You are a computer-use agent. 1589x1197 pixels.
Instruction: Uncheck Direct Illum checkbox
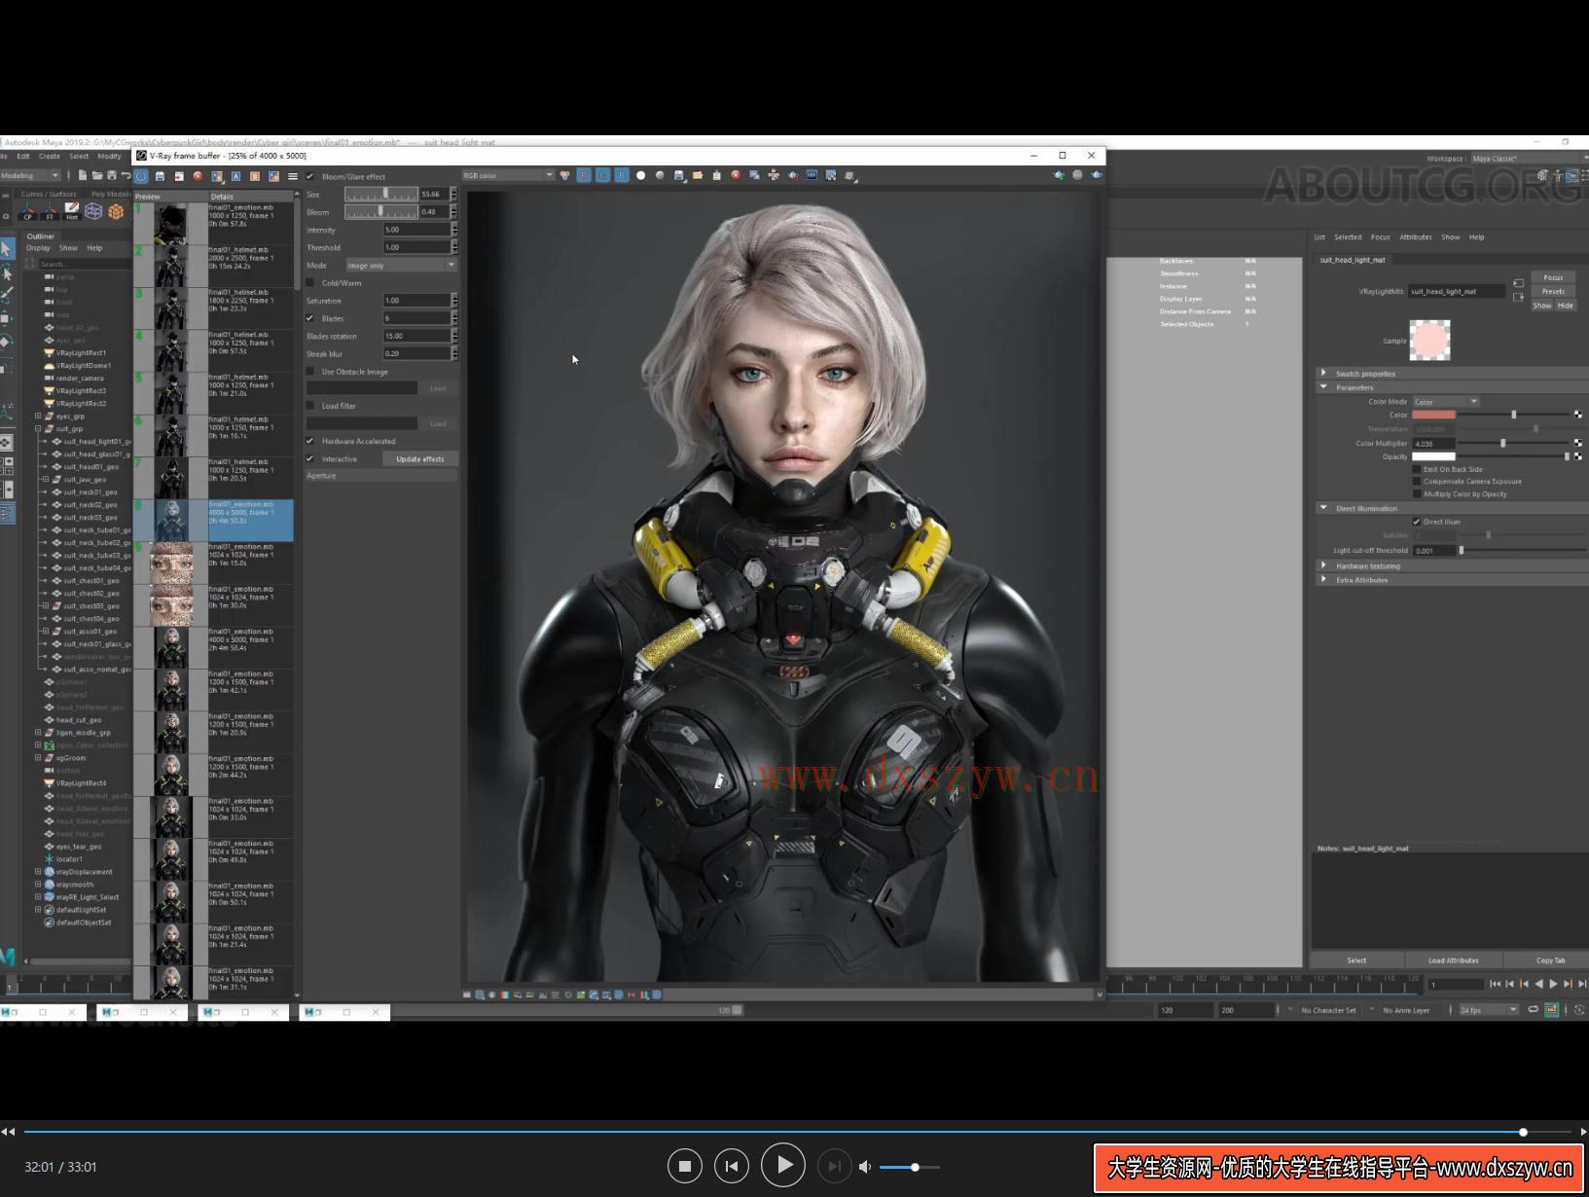click(x=1417, y=522)
